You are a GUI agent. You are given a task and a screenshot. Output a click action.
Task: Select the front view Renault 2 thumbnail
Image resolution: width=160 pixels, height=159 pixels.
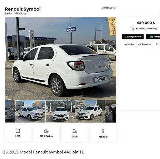coord(60,111)
